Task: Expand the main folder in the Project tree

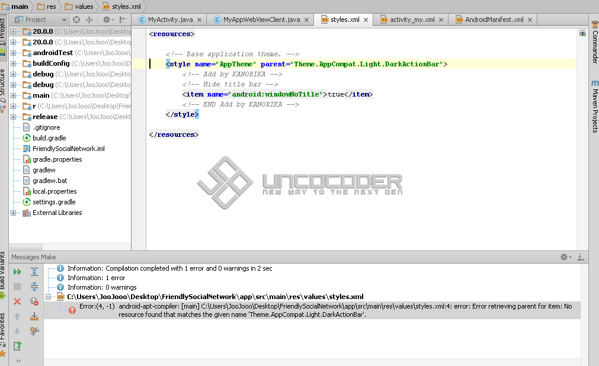Action: click(x=14, y=95)
